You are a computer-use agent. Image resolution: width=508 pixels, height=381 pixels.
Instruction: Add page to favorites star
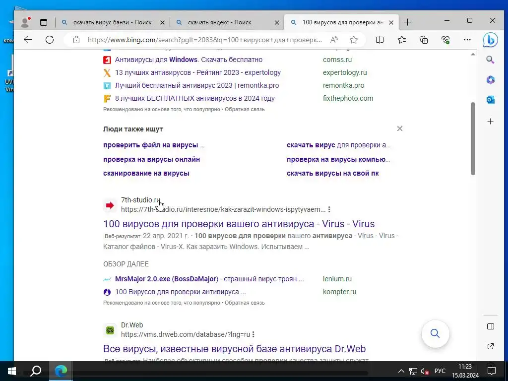tap(353, 40)
